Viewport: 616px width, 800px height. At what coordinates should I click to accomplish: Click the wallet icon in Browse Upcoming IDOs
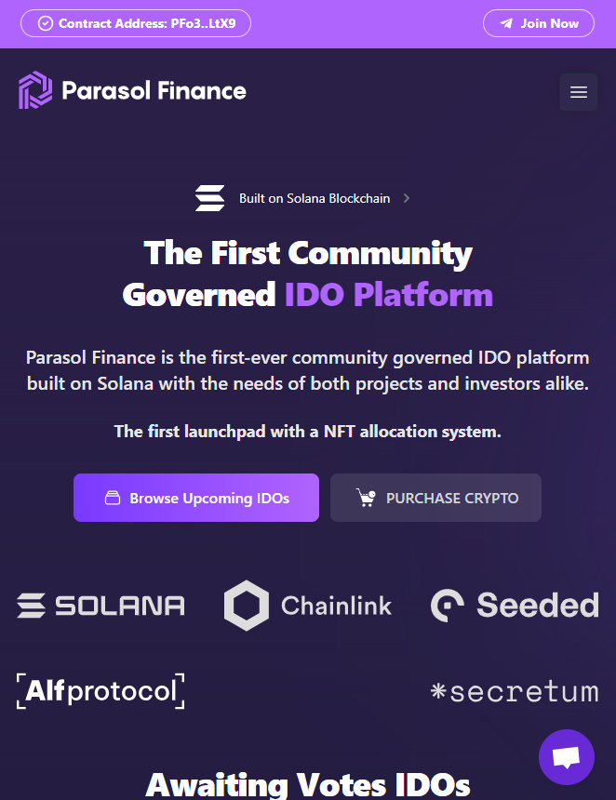[113, 498]
